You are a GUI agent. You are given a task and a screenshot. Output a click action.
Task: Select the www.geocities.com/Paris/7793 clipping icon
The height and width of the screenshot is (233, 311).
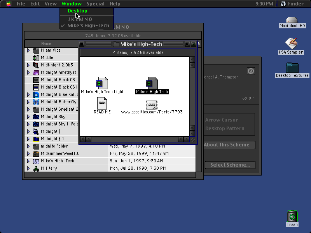click(x=152, y=104)
